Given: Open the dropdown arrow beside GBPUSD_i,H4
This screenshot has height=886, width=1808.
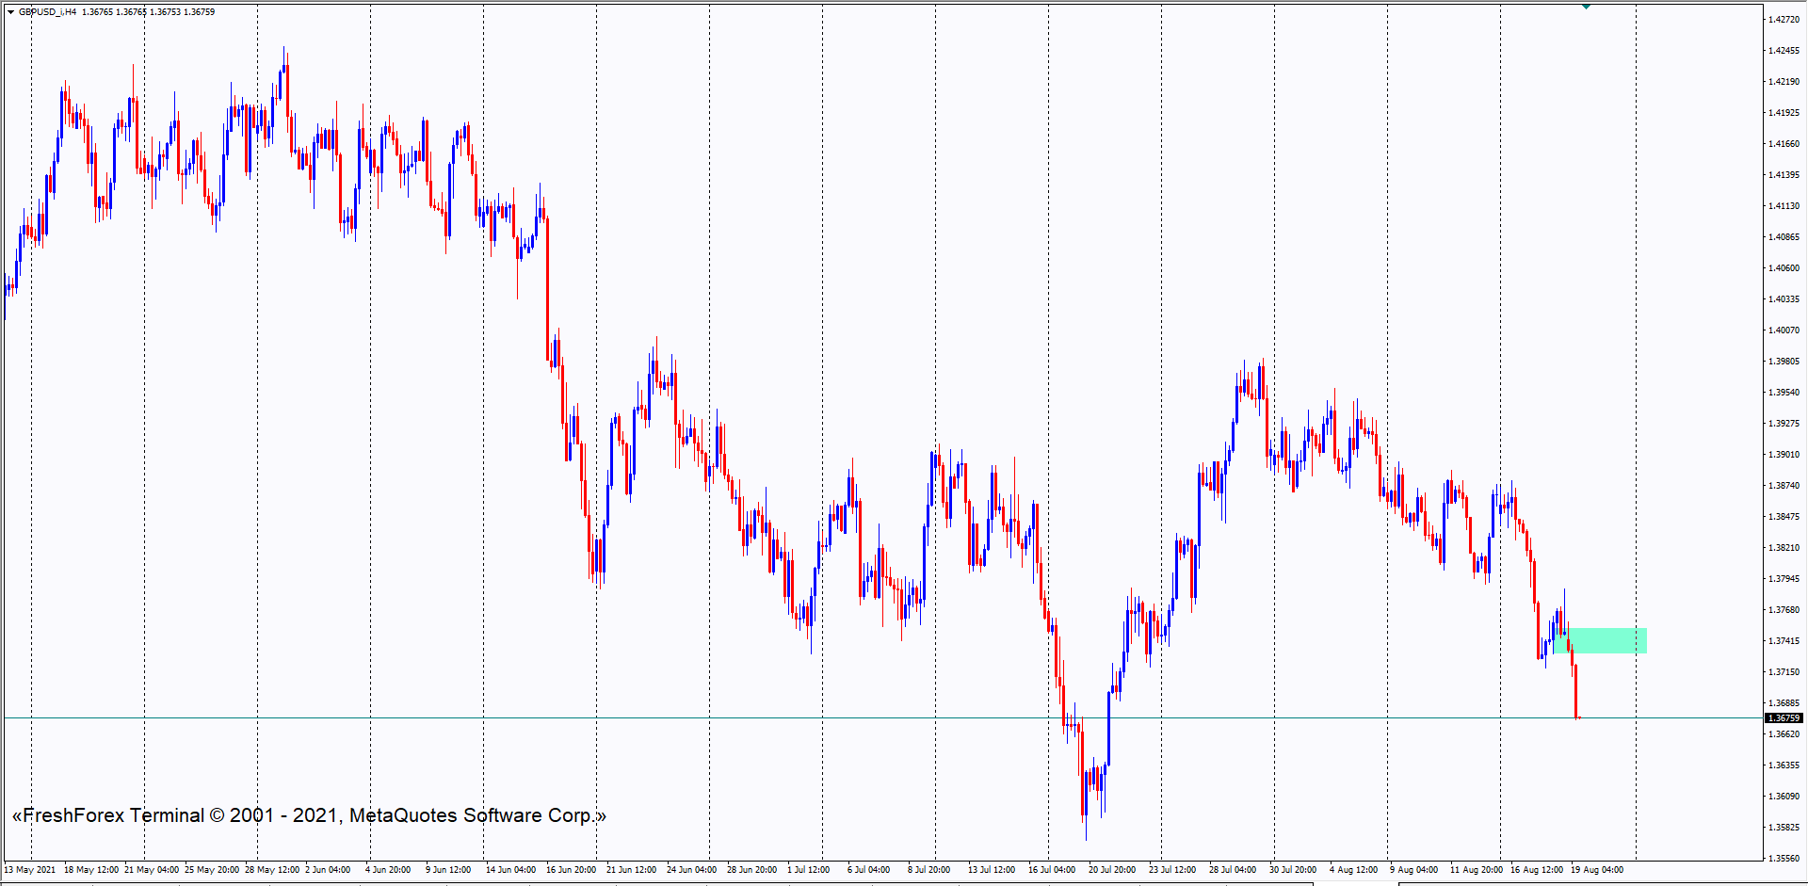Looking at the screenshot, I should pyautogui.click(x=10, y=12).
